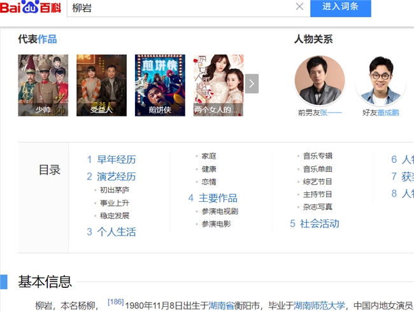Open the 两个女人的 poster thumbnail
Image resolution: width=414 pixels, height=312 pixels.
[x=218, y=85]
